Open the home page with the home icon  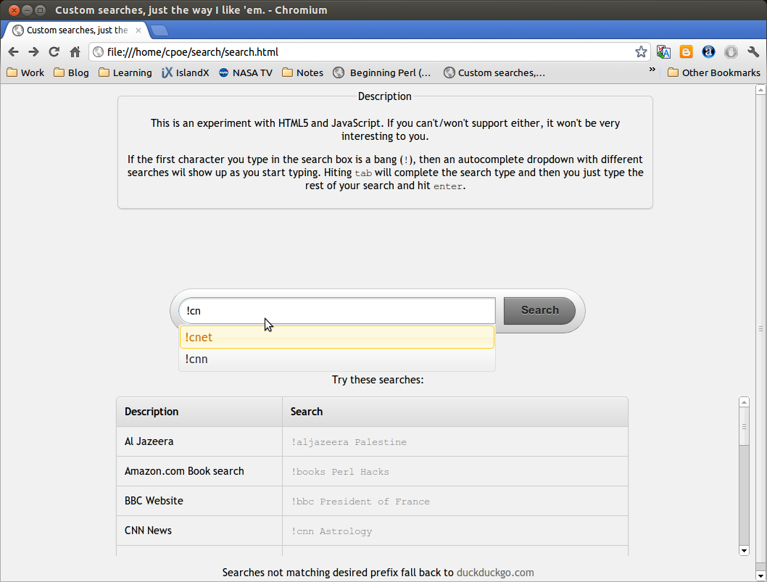(75, 52)
